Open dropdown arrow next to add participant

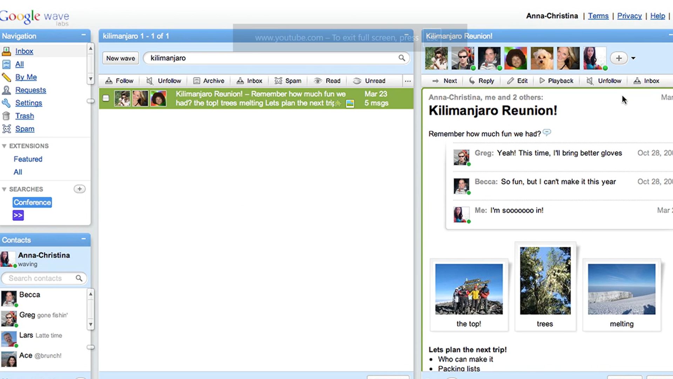633,58
